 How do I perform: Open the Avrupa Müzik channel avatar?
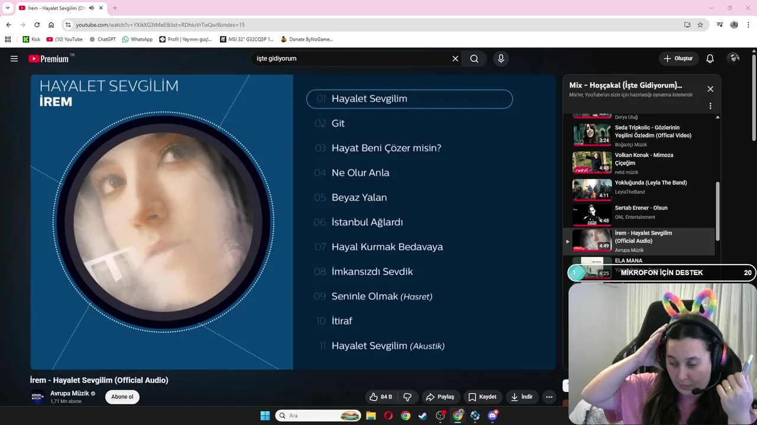pos(37,397)
